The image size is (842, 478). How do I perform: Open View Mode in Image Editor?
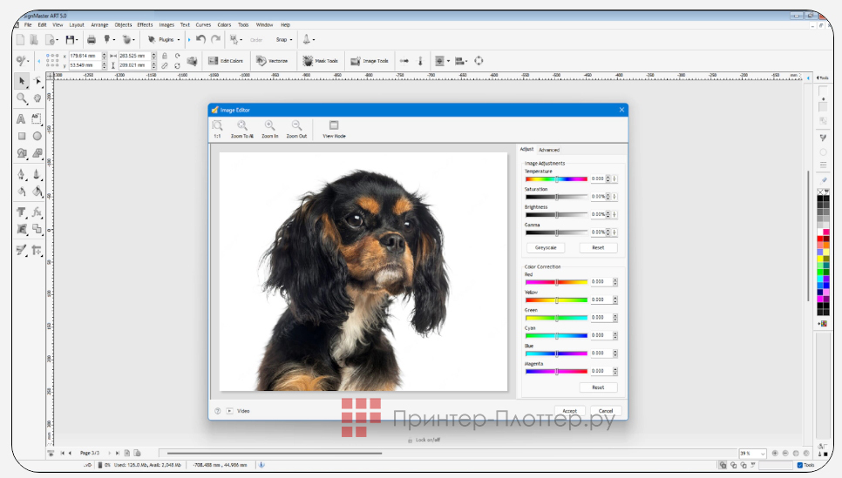(334, 129)
